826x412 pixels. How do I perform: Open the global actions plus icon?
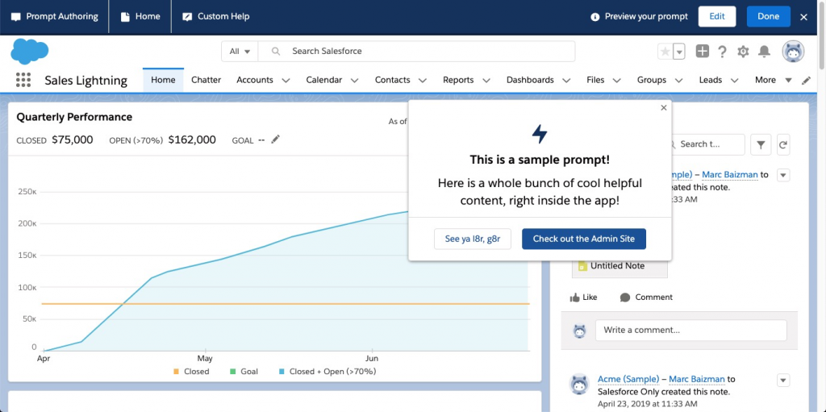pyautogui.click(x=703, y=52)
